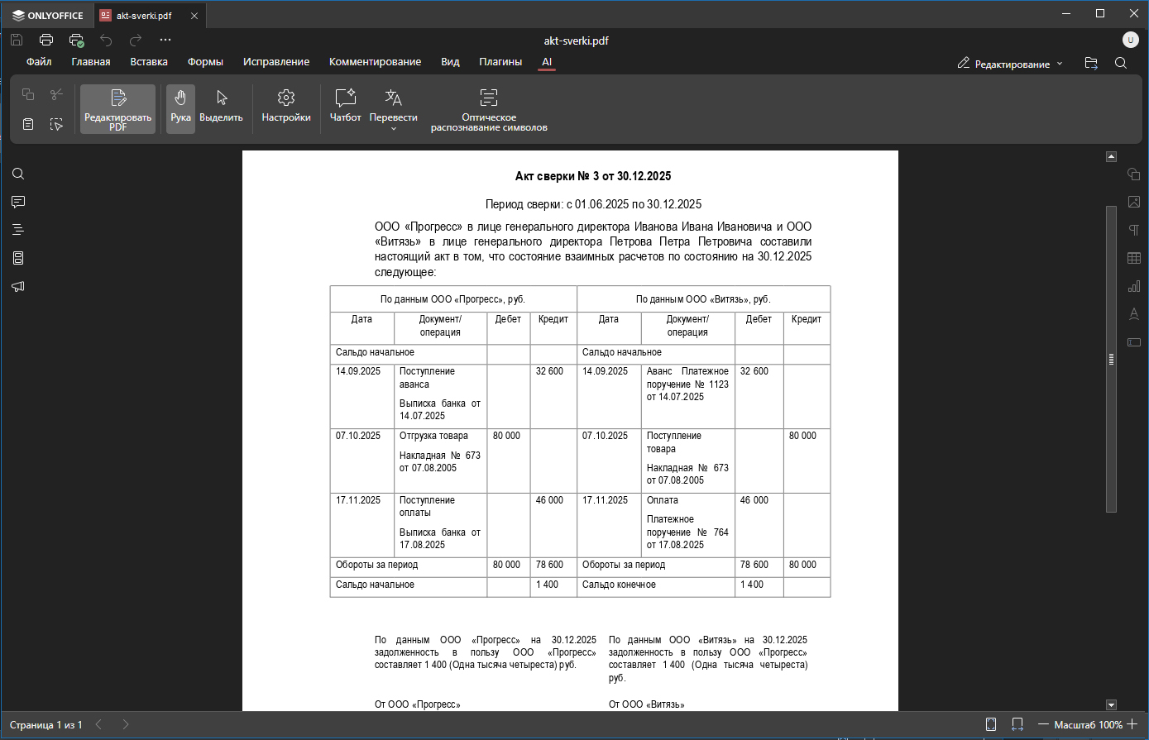Open Image settings in the right sidebar
Image resolution: width=1149 pixels, height=740 pixels.
1134,202
